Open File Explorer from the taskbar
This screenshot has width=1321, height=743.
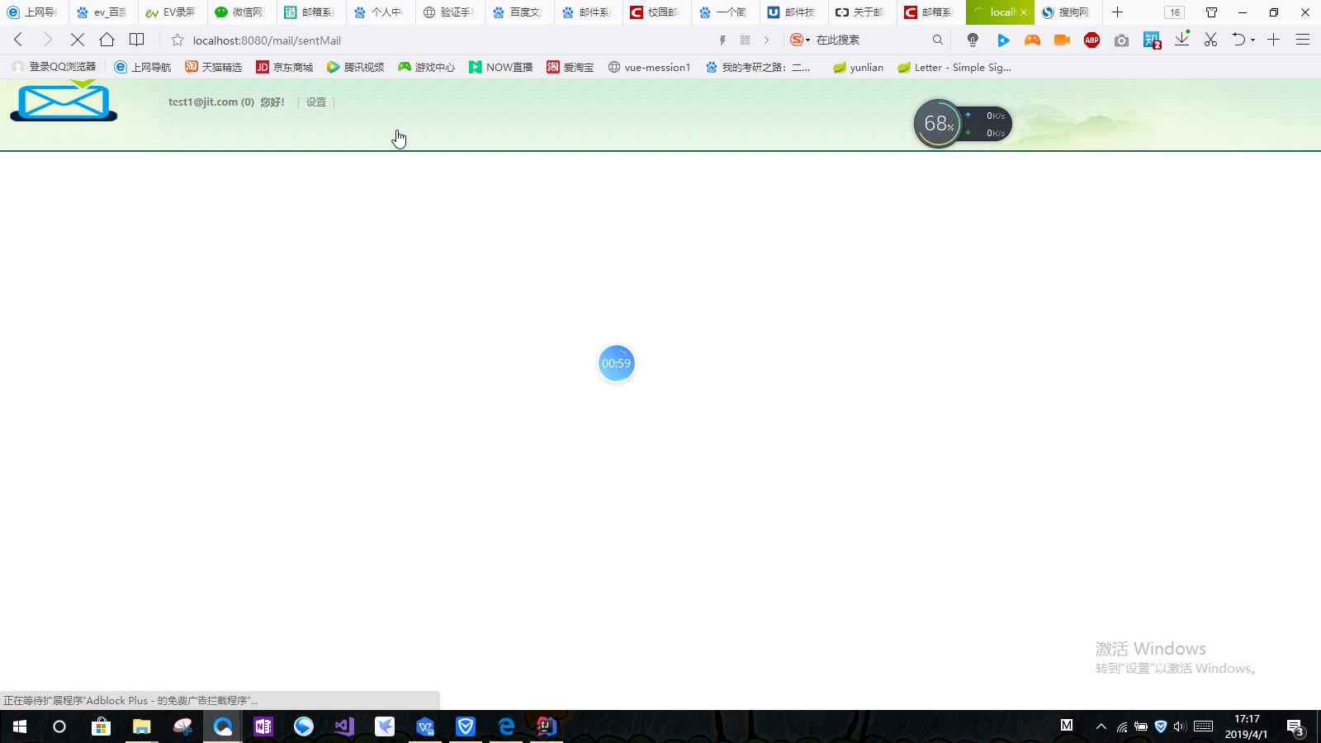(x=142, y=726)
